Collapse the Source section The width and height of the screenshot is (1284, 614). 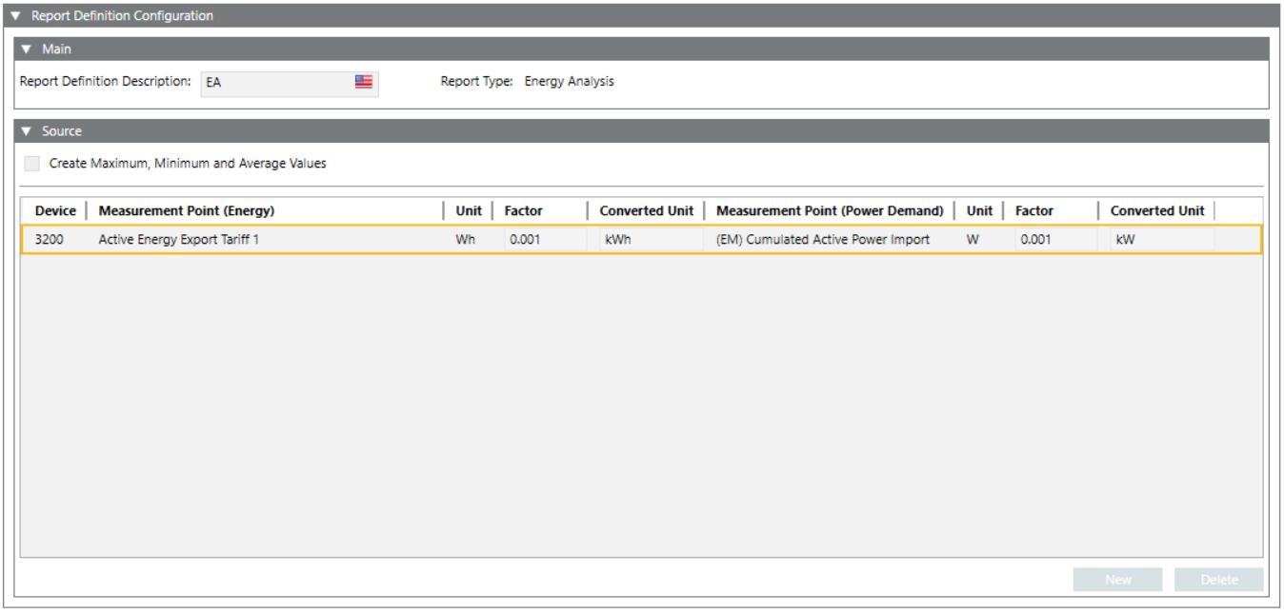click(x=27, y=131)
